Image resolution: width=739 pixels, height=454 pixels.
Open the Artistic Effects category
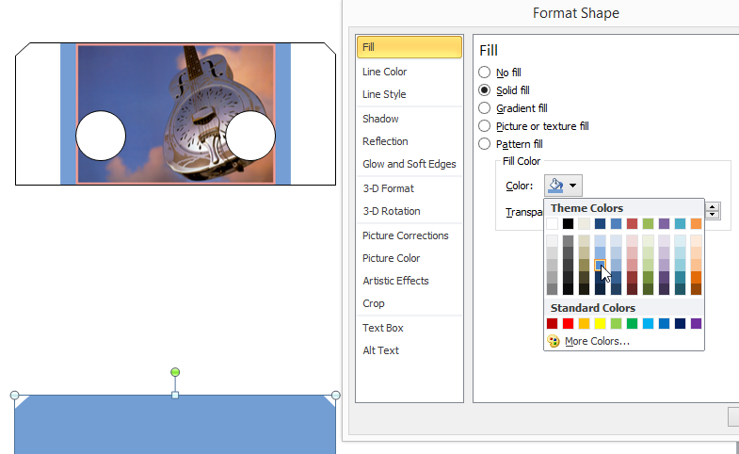(410, 281)
